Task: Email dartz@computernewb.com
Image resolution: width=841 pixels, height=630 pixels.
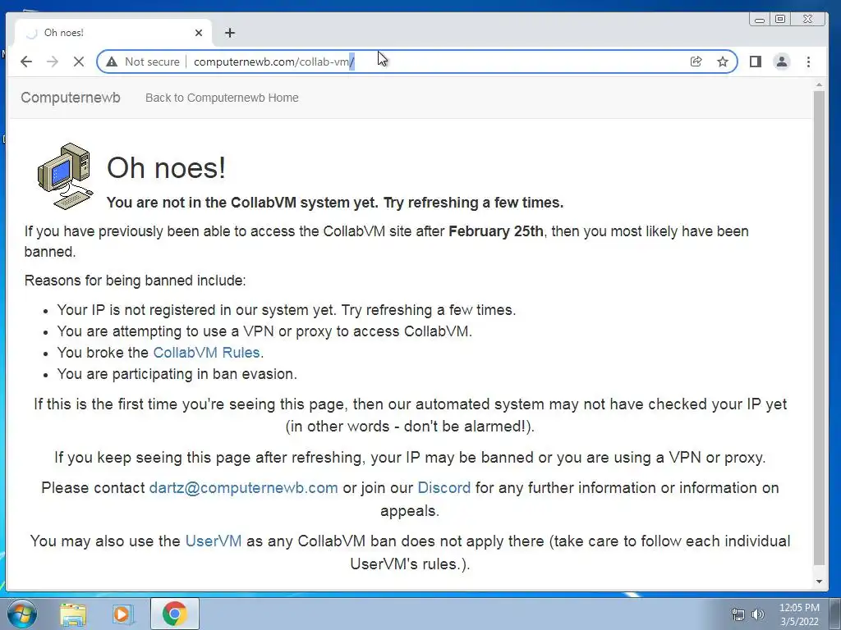Action: pyautogui.click(x=243, y=488)
